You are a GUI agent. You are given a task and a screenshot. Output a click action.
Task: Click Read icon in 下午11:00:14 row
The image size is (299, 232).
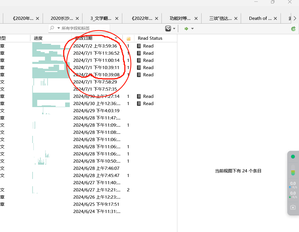(139, 60)
